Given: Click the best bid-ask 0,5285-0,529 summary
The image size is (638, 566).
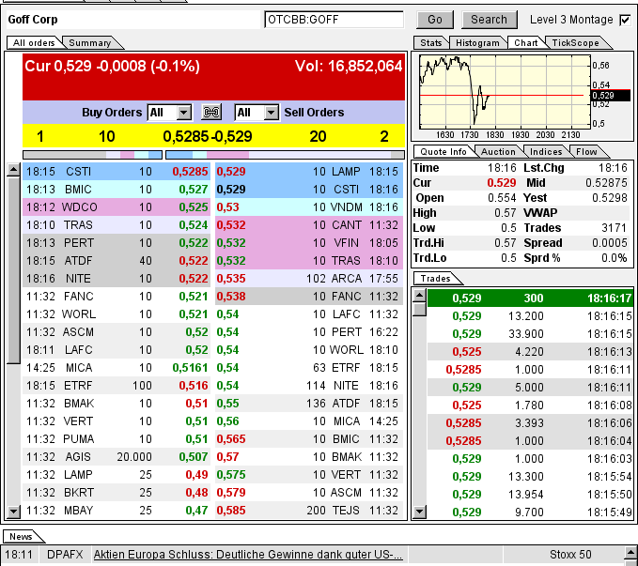Looking at the screenshot, I should click(x=208, y=136).
